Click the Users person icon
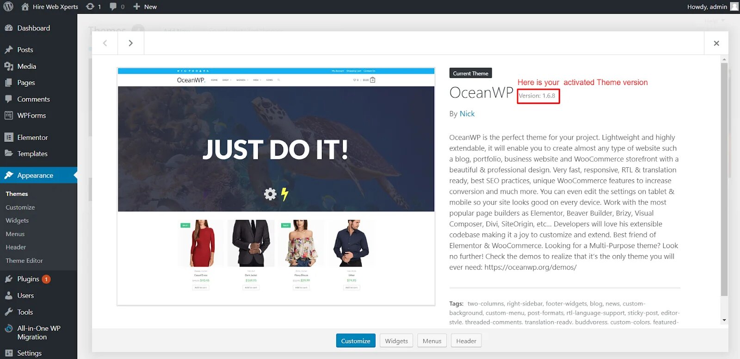The width and height of the screenshot is (740, 359). pyautogui.click(x=9, y=295)
